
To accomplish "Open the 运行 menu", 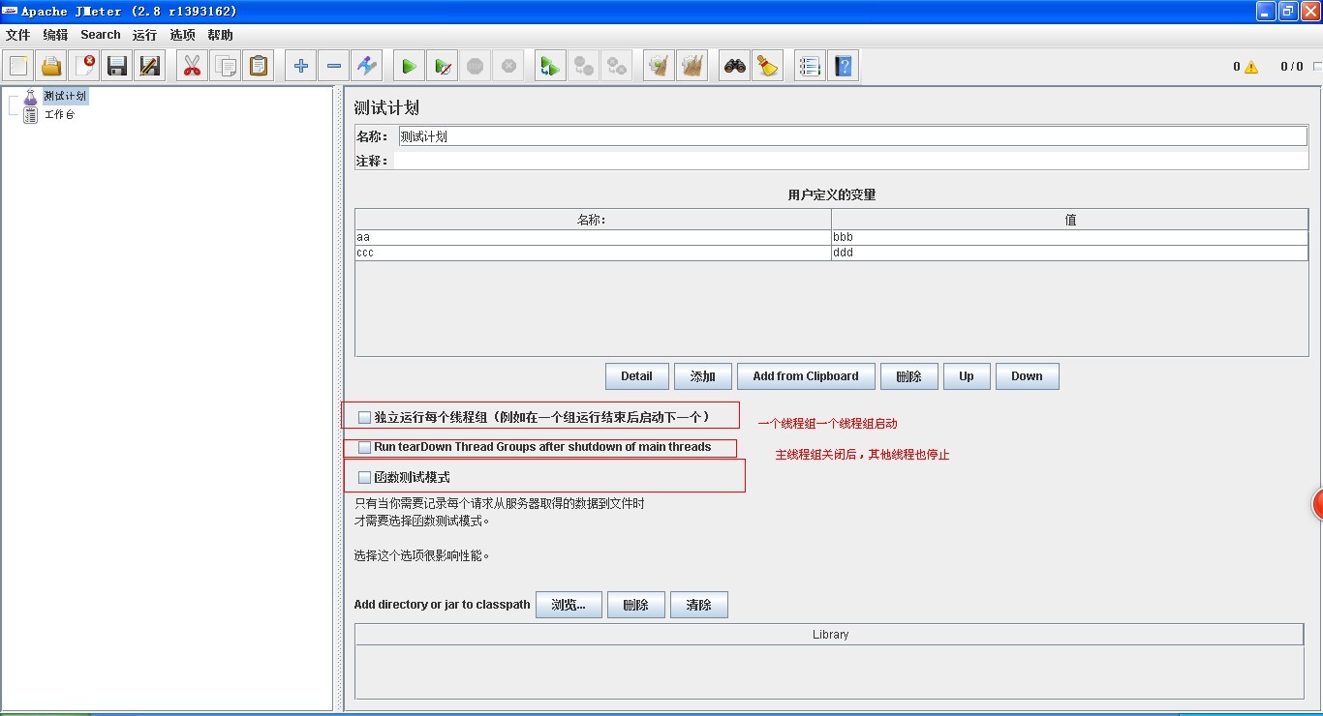I will (x=144, y=35).
